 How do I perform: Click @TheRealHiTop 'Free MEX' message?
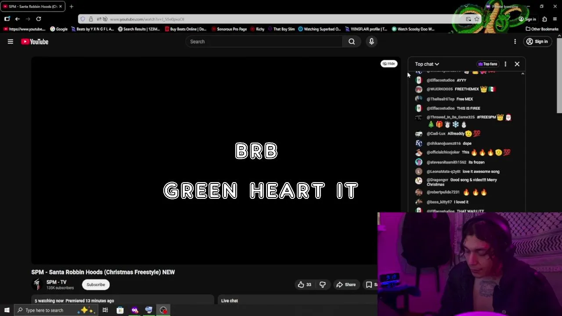pyautogui.click(x=465, y=99)
